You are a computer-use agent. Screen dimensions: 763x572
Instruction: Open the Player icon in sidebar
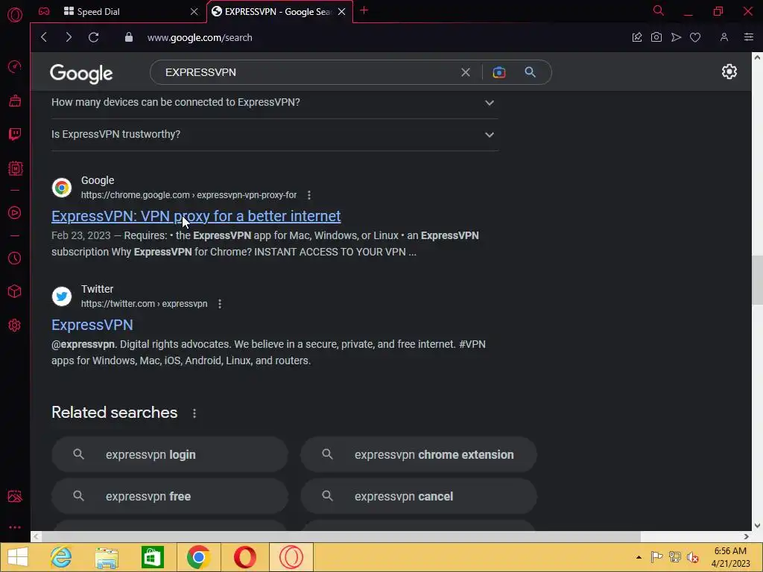pos(15,212)
